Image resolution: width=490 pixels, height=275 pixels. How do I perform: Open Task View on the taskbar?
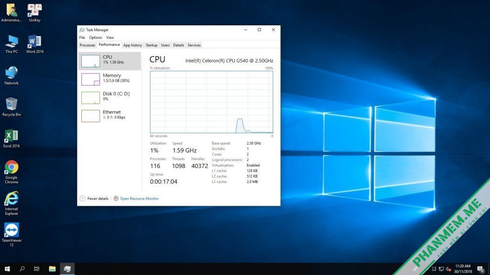pyautogui.click(x=36, y=269)
